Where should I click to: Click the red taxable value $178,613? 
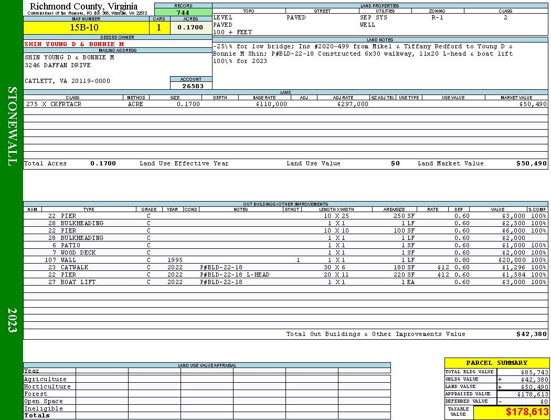pyautogui.click(x=527, y=412)
